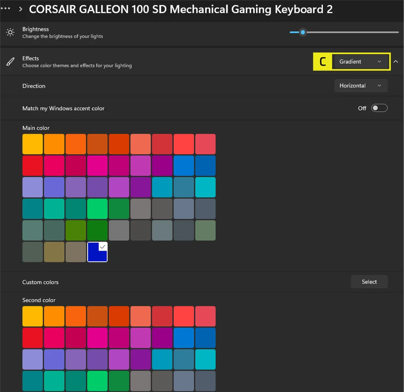Viewport: 404px width, 392px height.
Task: Choose the salmon swatch under Main color
Action: (x=141, y=144)
